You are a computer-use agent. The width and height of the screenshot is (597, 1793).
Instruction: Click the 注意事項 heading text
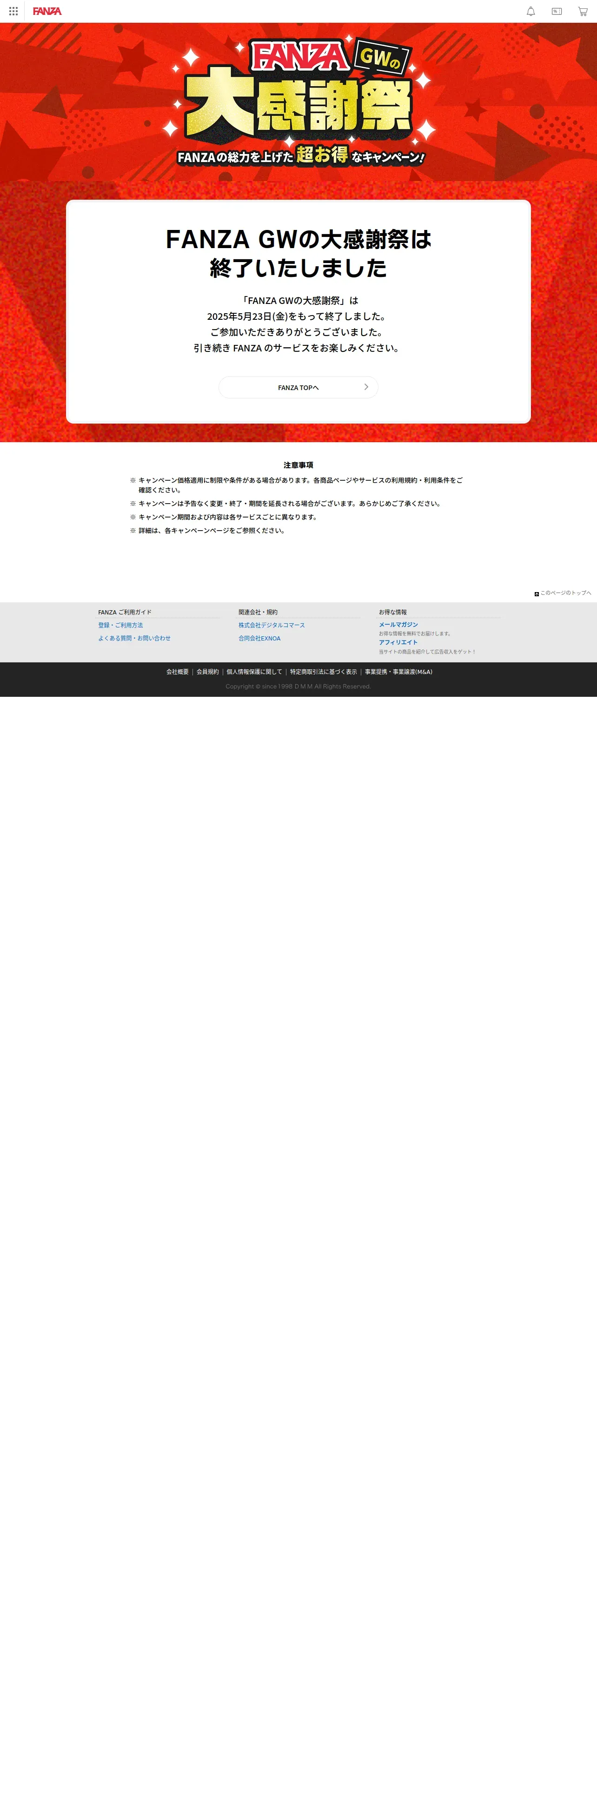coord(298,465)
